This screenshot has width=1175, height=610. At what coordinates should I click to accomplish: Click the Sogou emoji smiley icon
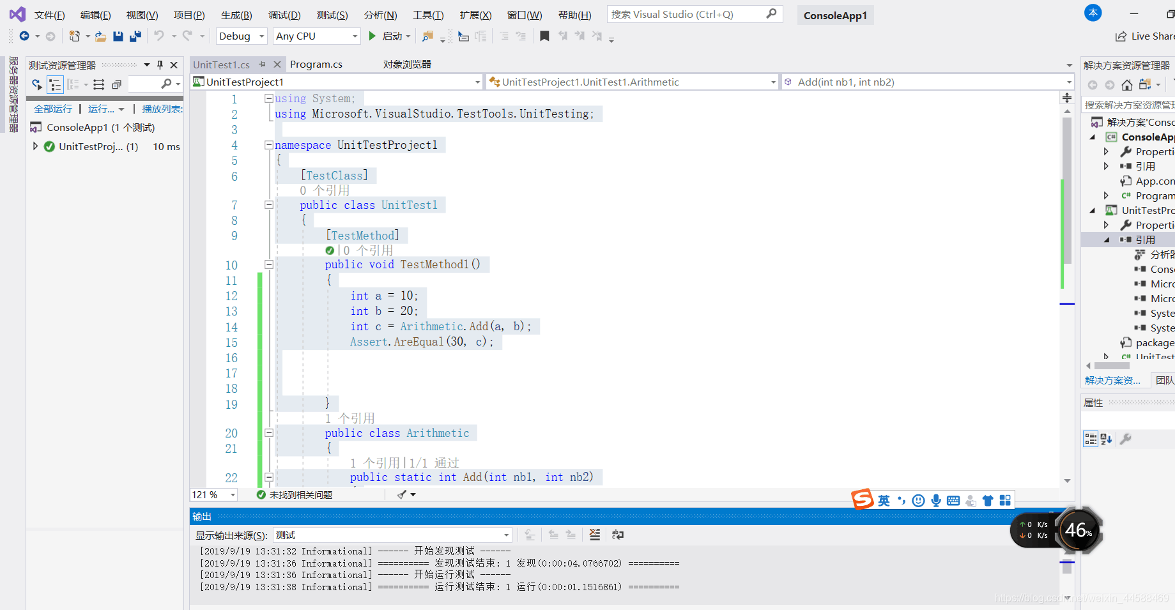[918, 501]
